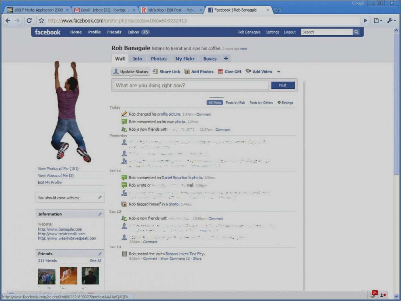Switch to the Gmail Inbox browser tab

(x=105, y=10)
